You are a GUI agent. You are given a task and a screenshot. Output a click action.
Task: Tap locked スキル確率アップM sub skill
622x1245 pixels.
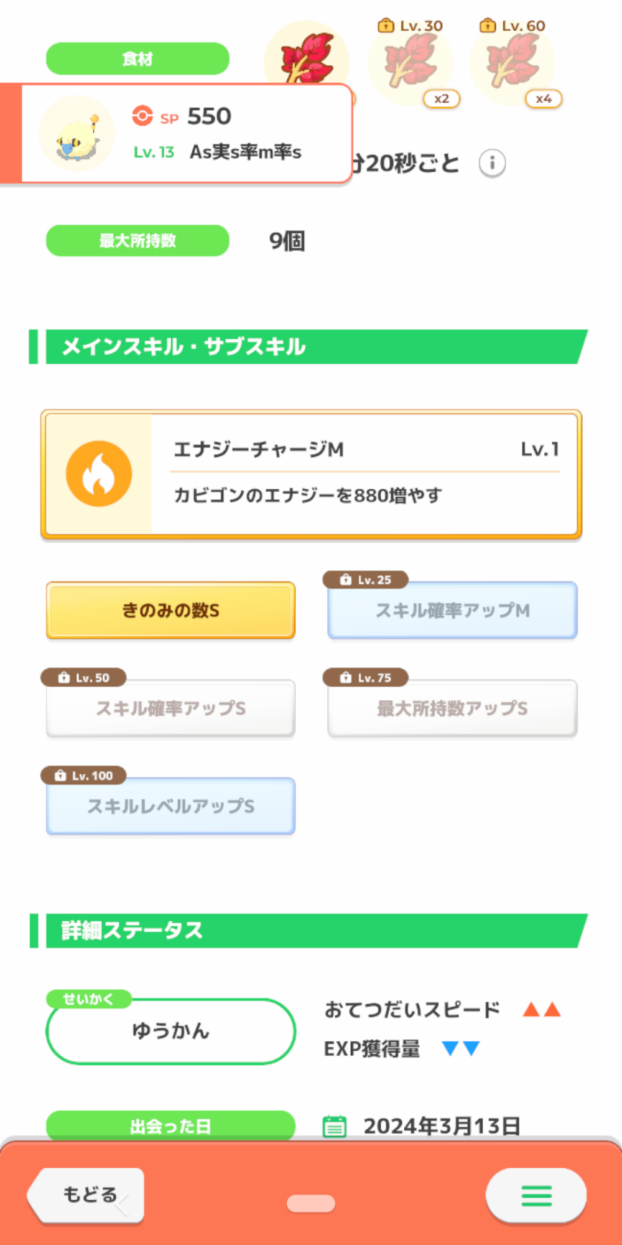[452, 610]
